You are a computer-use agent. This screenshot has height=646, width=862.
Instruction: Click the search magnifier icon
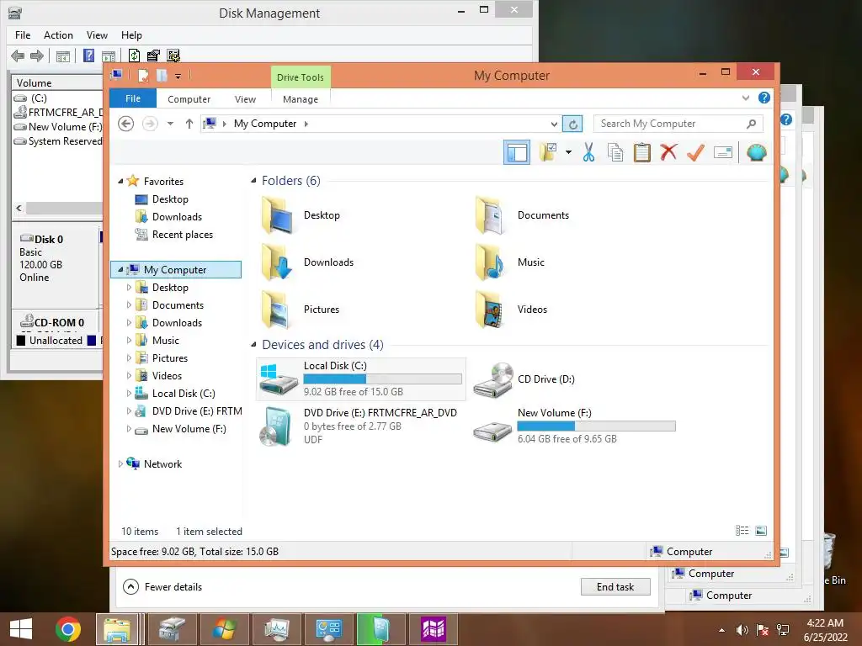click(751, 124)
